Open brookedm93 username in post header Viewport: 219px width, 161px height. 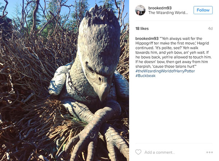[x=160, y=8]
